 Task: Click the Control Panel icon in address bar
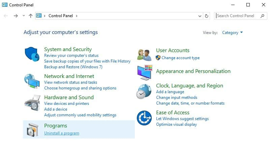tap(39, 16)
